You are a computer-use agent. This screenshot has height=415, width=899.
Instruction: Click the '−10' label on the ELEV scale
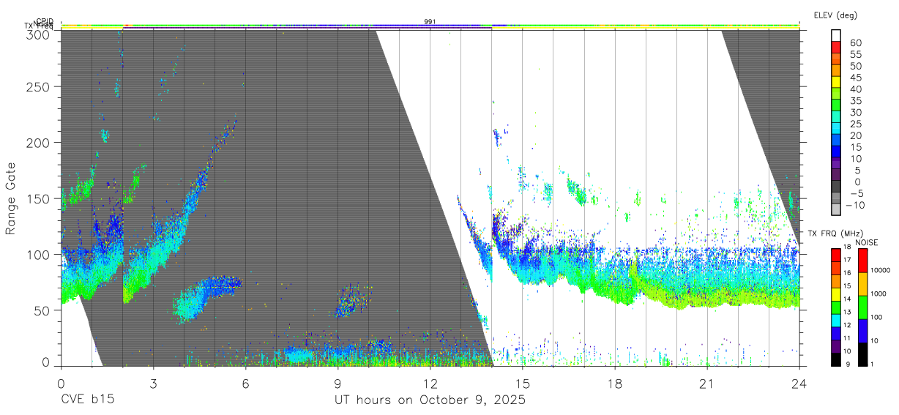854,205
